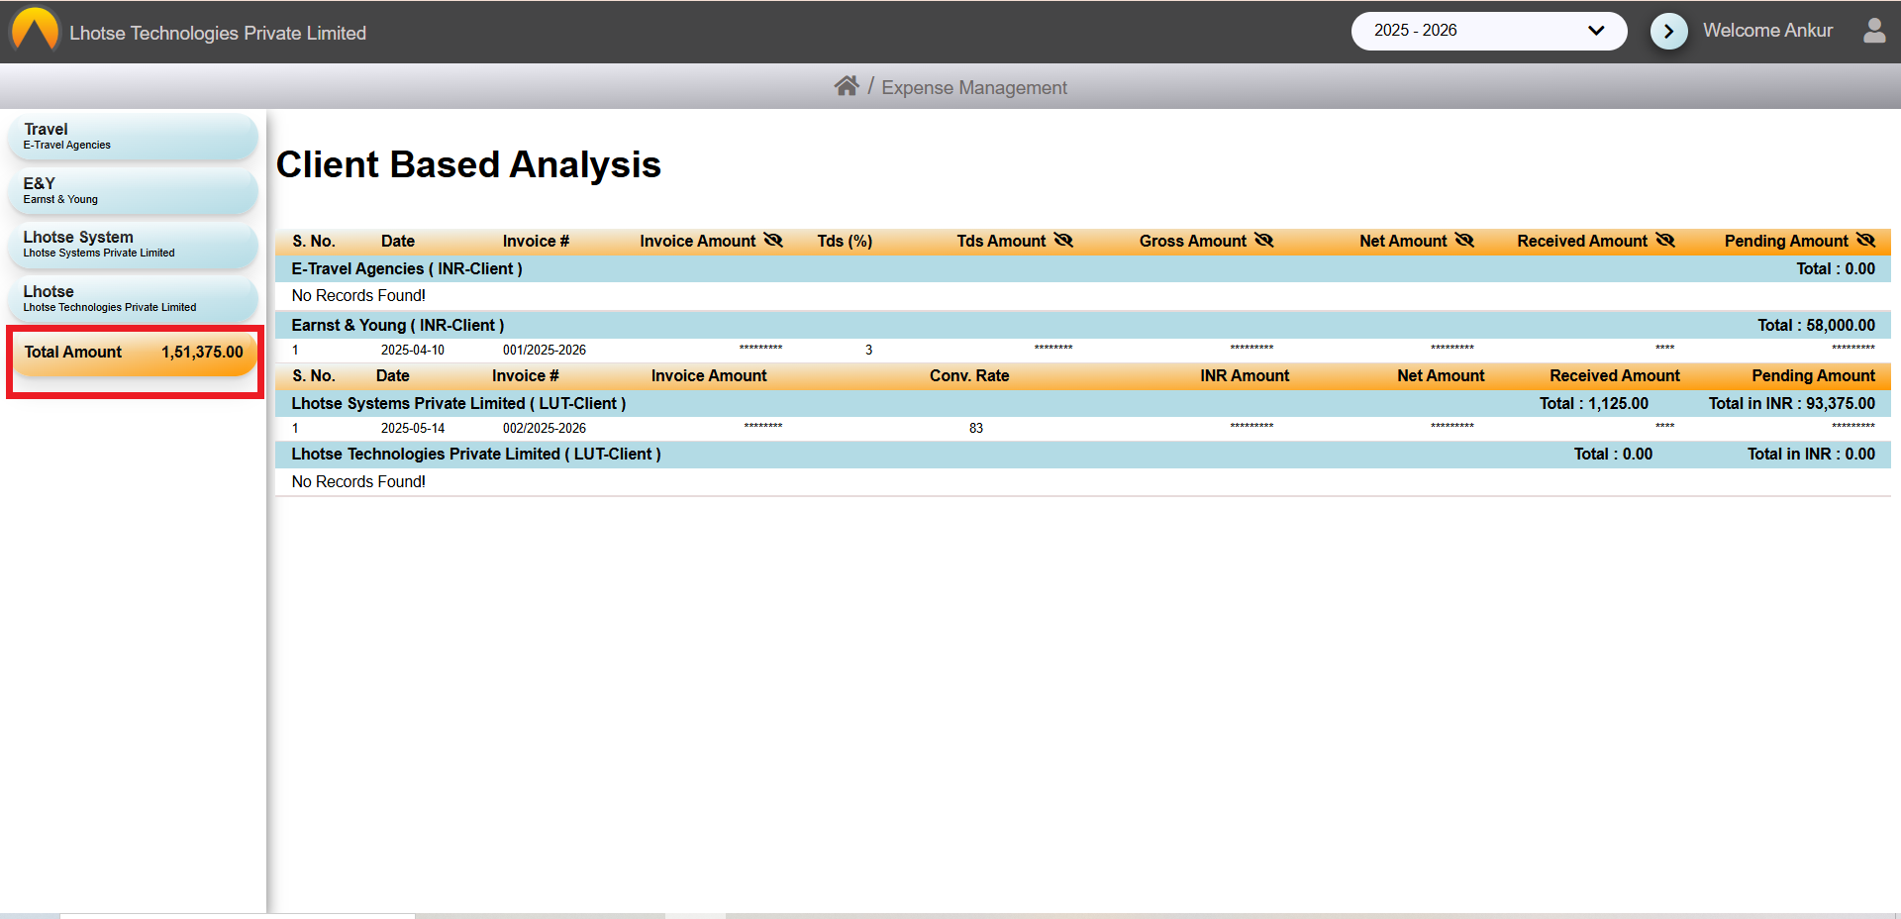The height and width of the screenshot is (919, 1901).
Task: Click Lhotse Systems Private Limited ( LUT-Client ) row
Action: [1083, 403]
